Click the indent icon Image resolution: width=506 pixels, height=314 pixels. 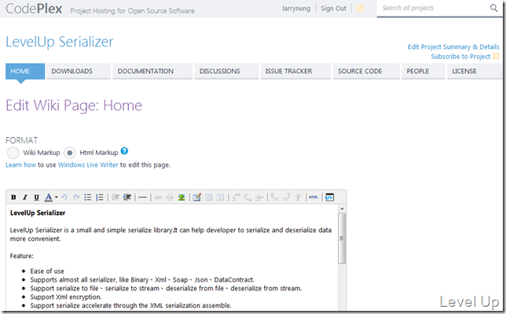click(127, 198)
